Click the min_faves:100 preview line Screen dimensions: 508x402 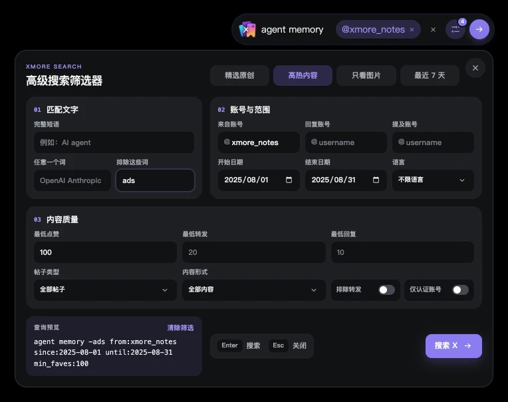[x=61, y=364]
